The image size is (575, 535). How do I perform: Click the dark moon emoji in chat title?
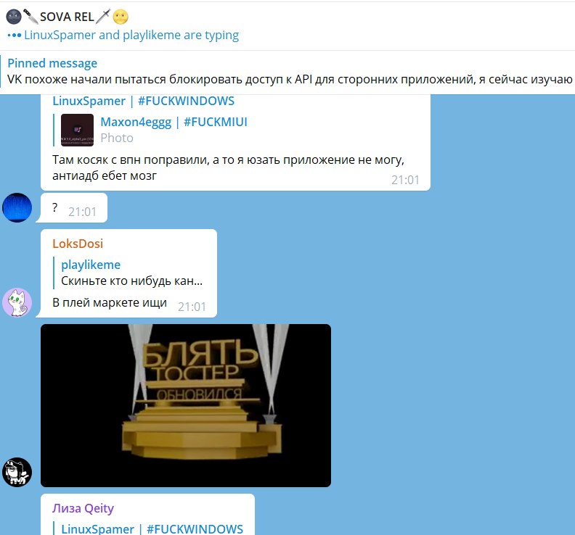pos(14,17)
